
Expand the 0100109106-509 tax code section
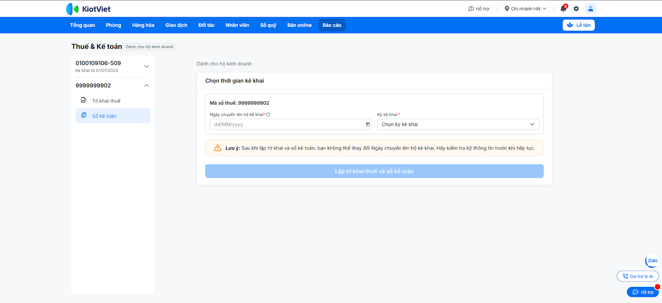(x=146, y=66)
